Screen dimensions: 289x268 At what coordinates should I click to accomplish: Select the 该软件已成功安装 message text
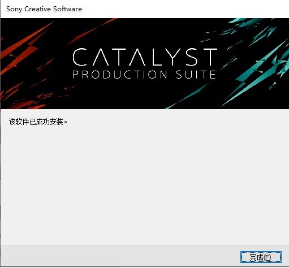38,122
